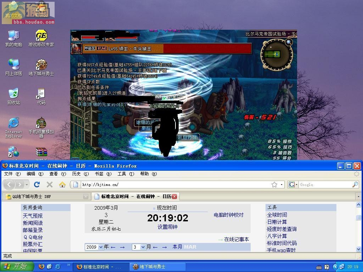
Task: Click the page identity icon beside URL
Action: coord(76,184)
